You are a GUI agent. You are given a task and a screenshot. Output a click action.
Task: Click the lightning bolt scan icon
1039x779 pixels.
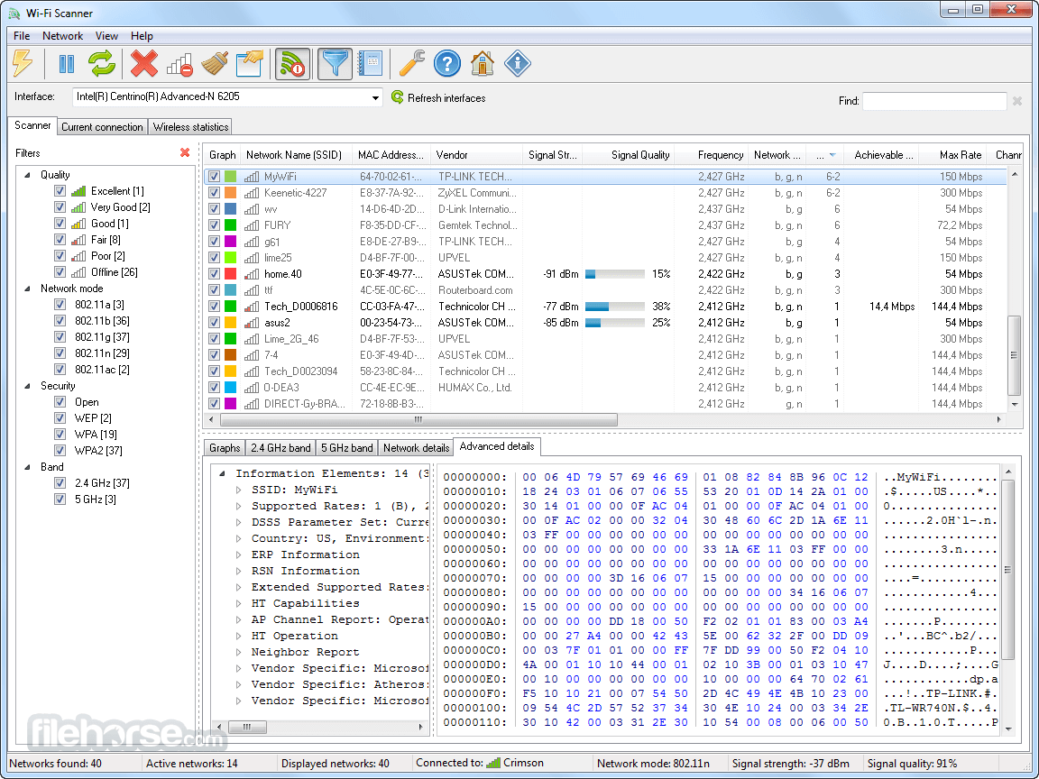[23, 64]
